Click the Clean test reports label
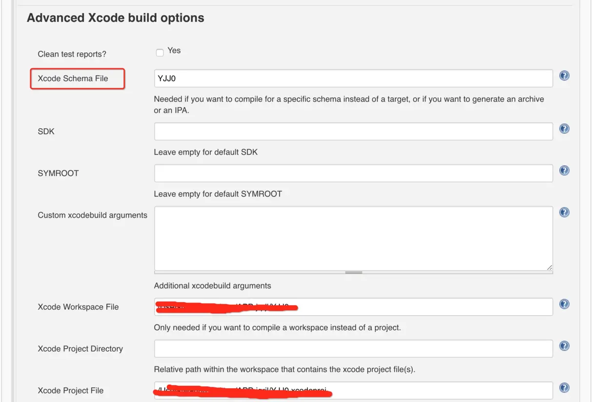Viewport: 605px width, 402px height. click(72, 54)
